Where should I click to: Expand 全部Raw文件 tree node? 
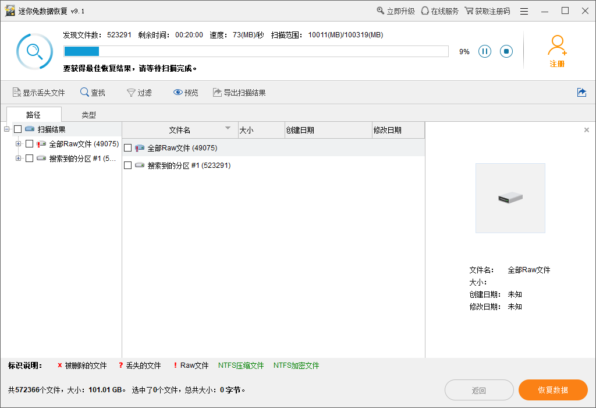(18, 144)
